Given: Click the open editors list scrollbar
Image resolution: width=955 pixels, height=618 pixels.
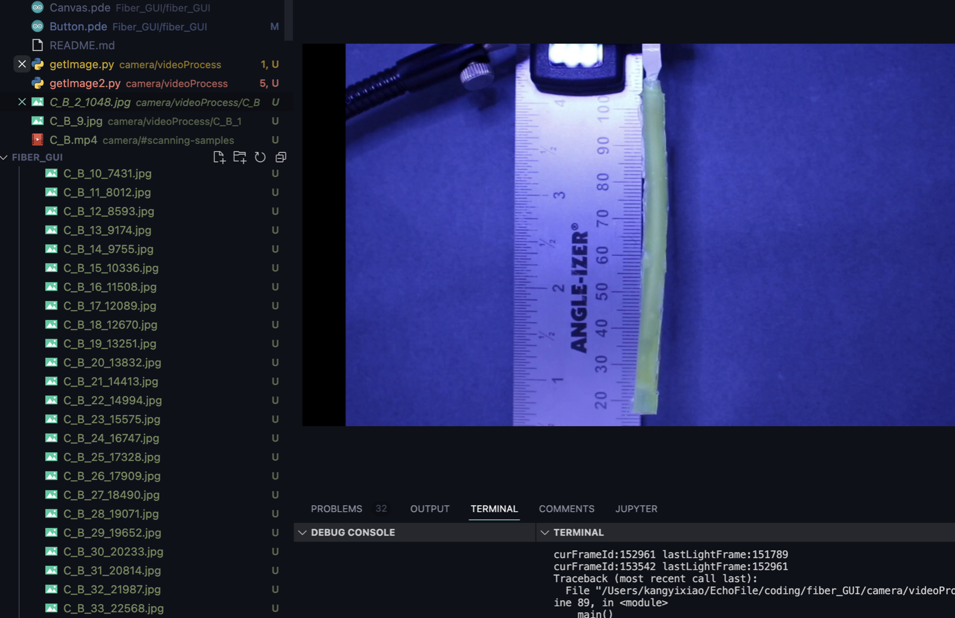Looking at the screenshot, I should coord(288,20).
